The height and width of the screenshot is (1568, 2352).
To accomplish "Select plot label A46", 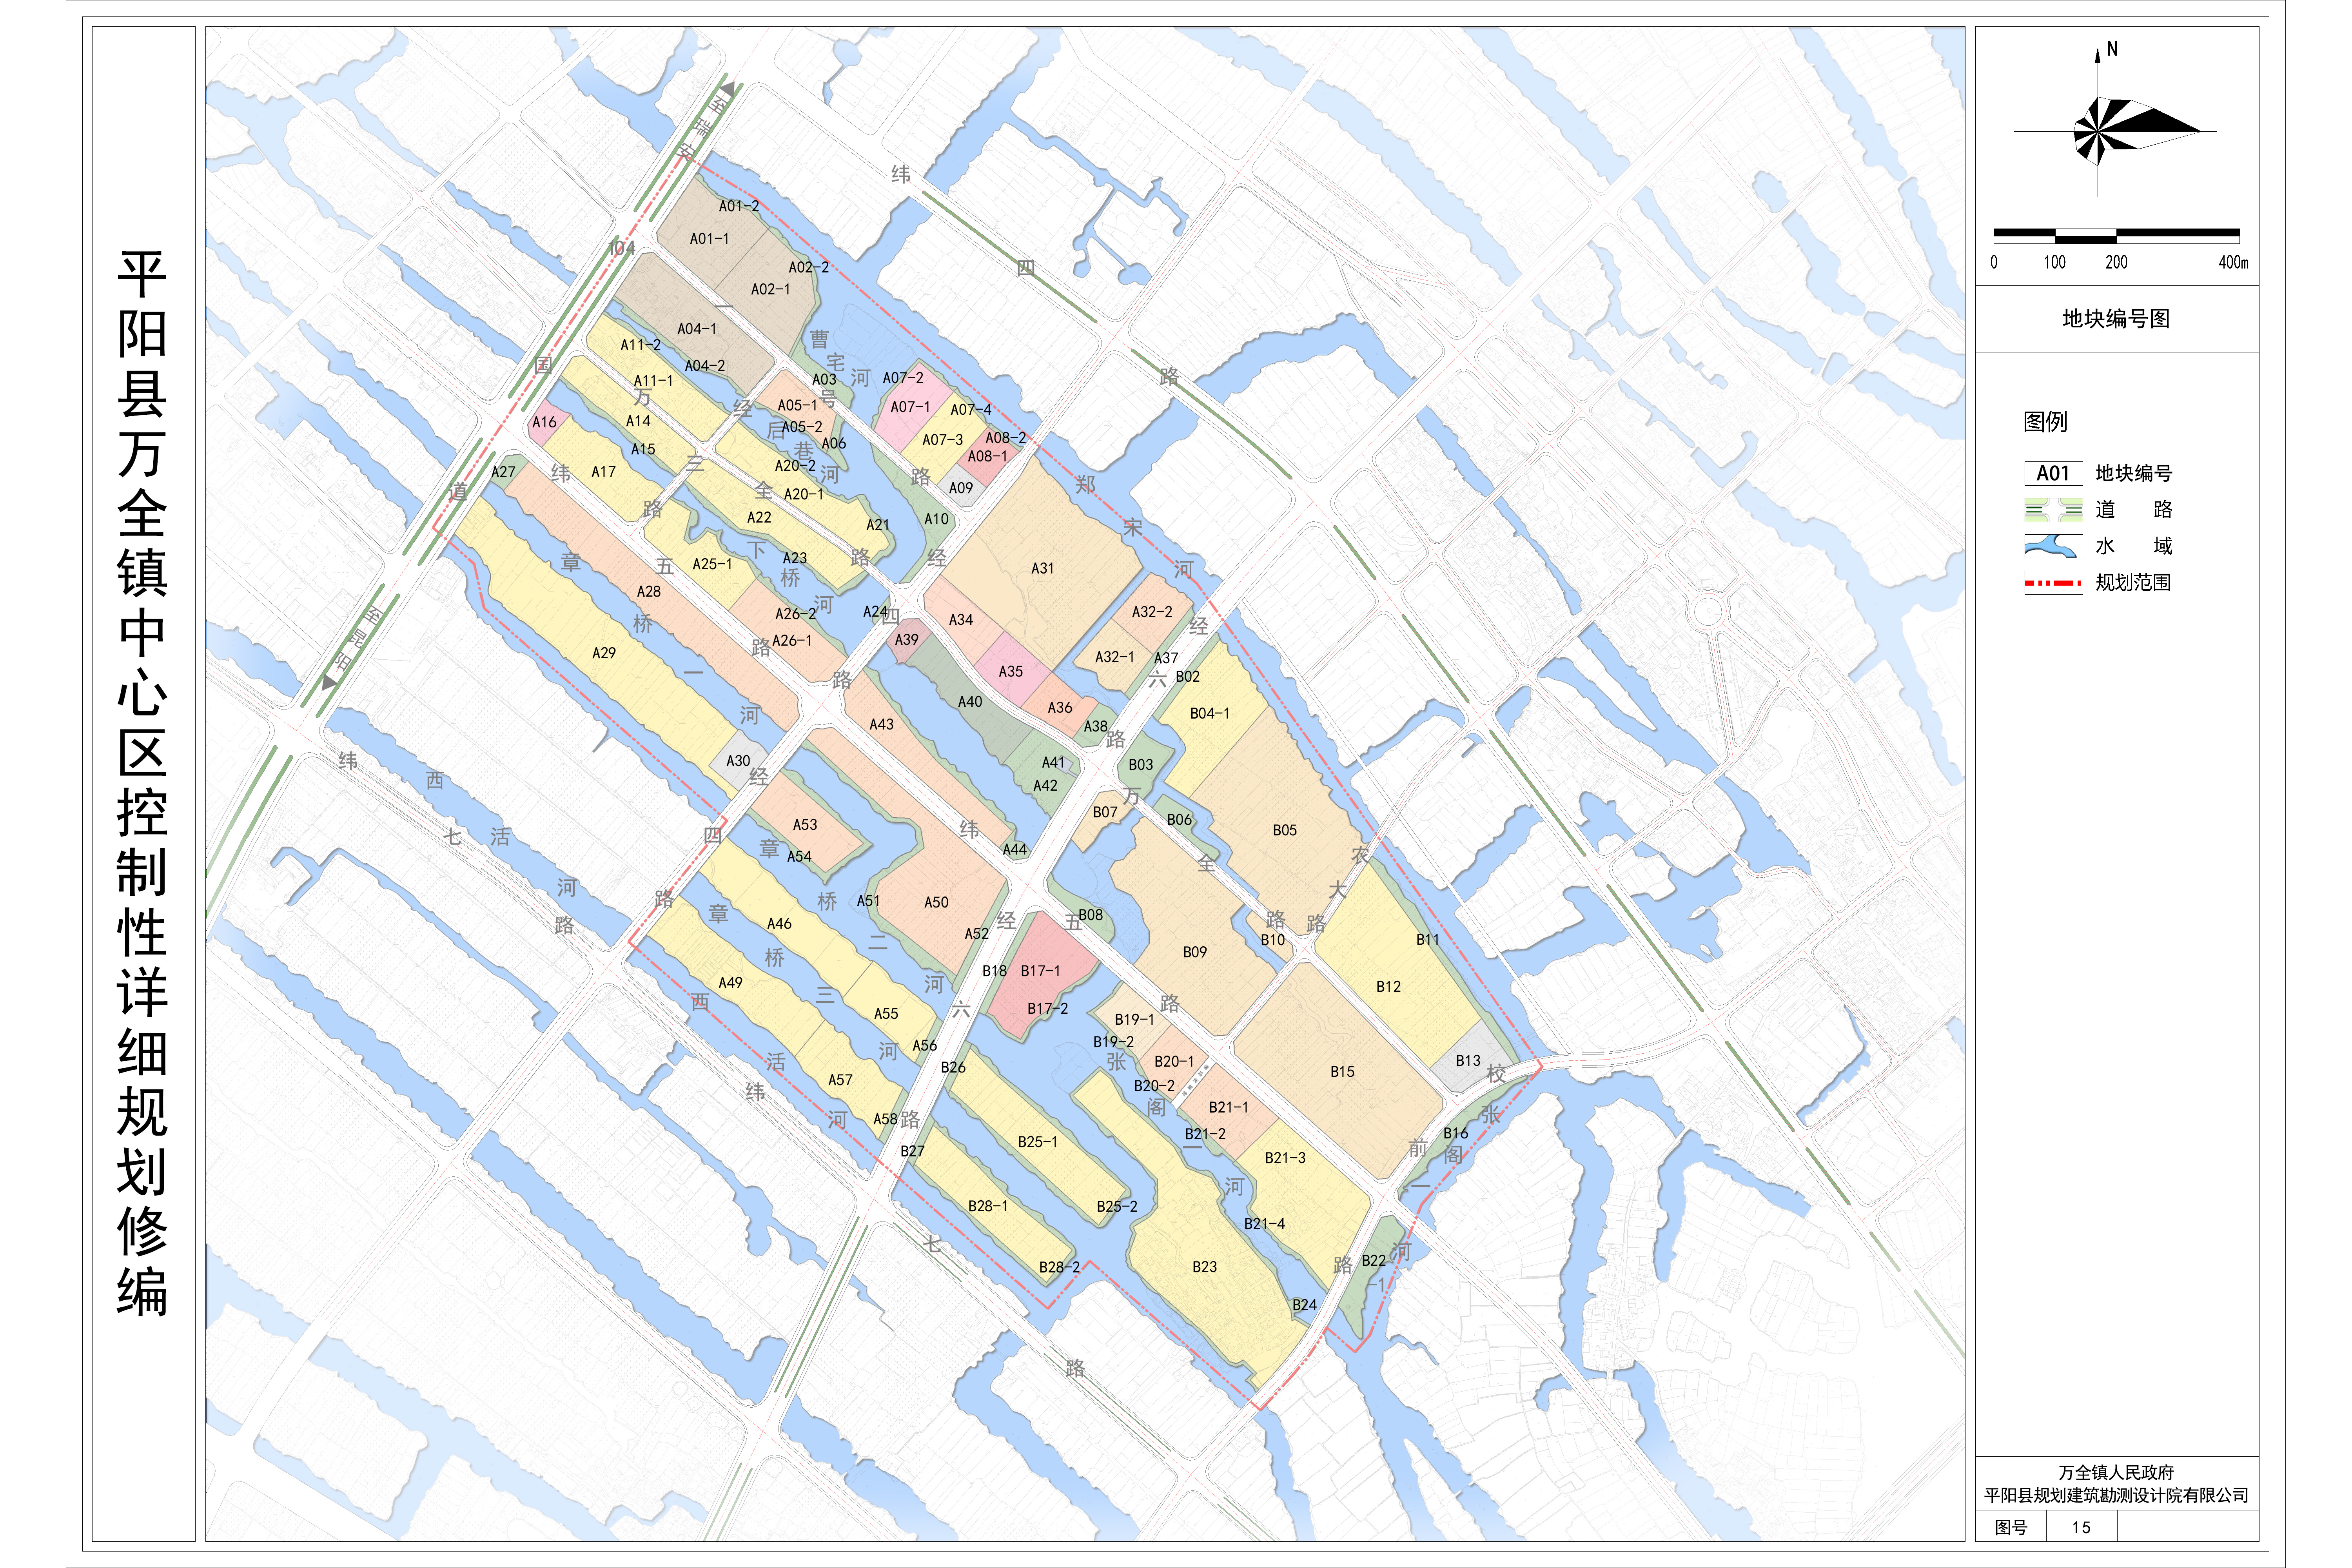I will point(779,924).
